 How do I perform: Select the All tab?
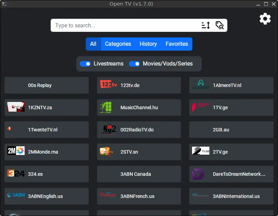pos(93,44)
